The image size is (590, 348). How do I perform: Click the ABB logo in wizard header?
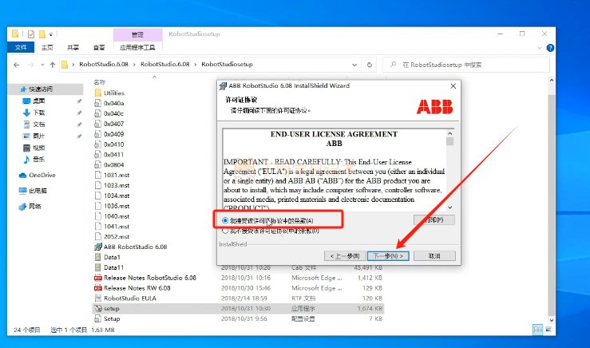(434, 107)
